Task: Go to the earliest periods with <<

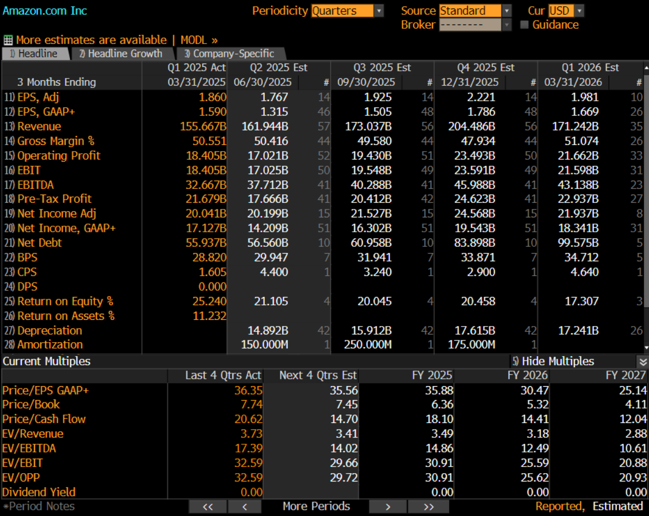Action: [208, 507]
